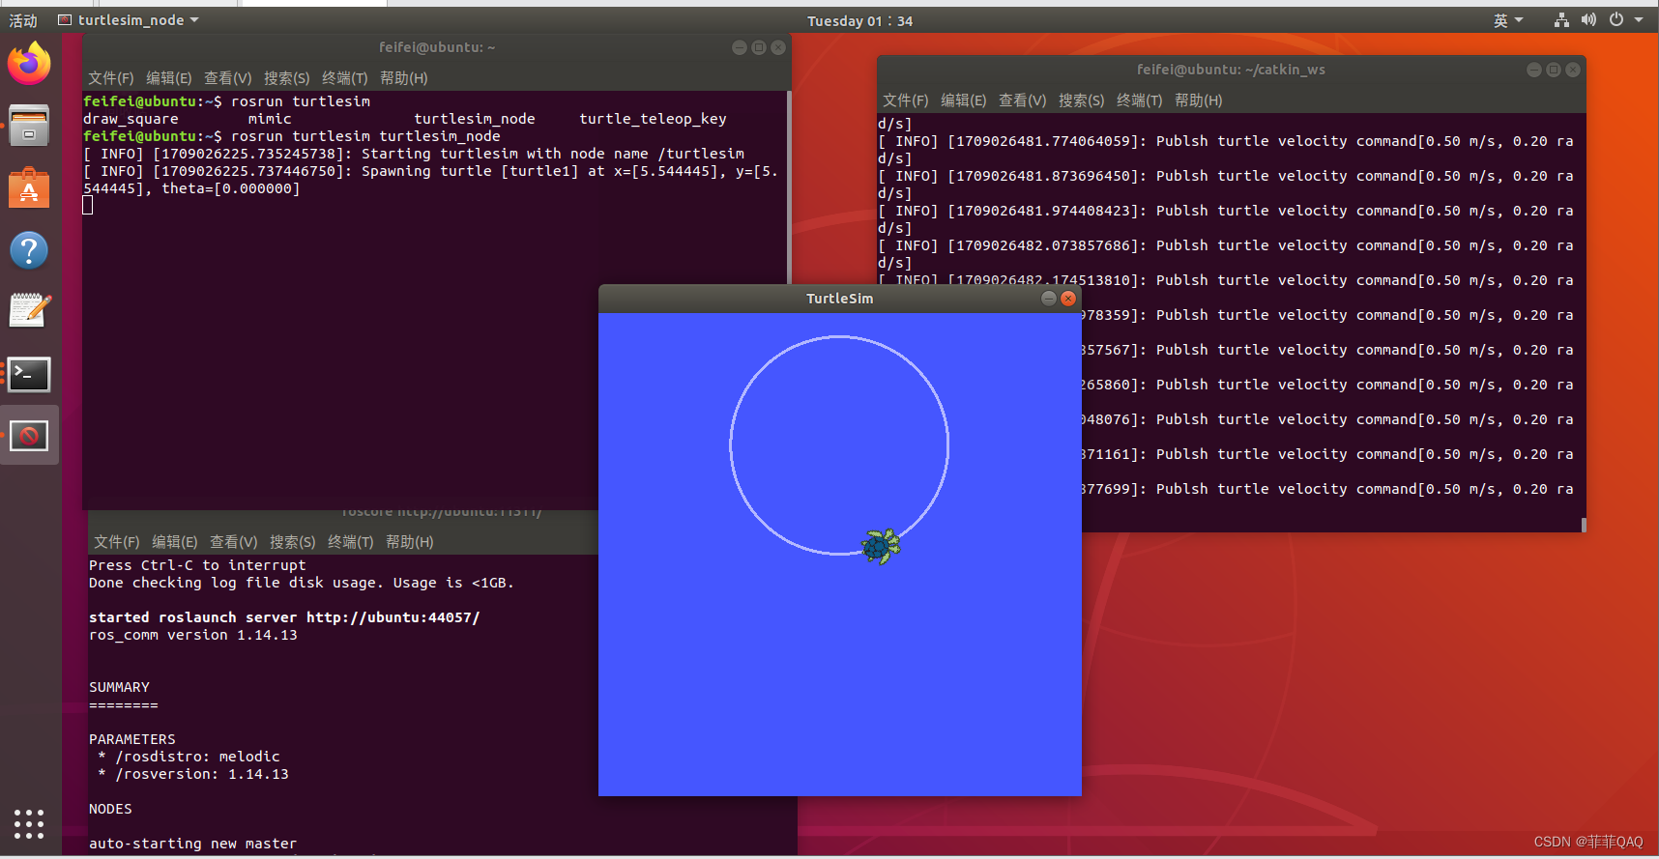Click 'turtle_teleop_key' completion text
Screen dimensions: 1659x859
pyautogui.click(x=653, y=119)
